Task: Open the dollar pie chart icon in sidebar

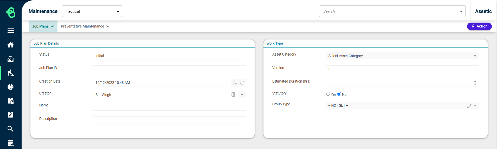Action: (11, 87)
